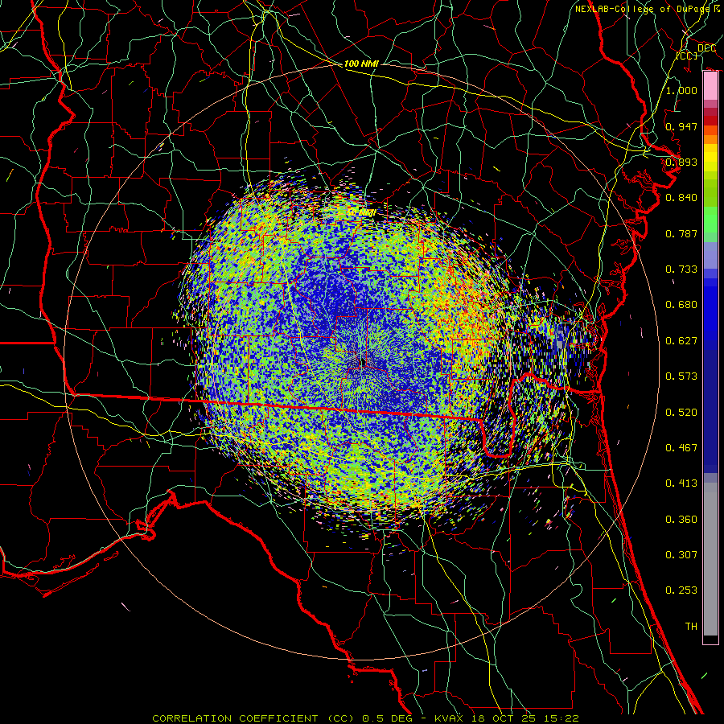Click the 100 NMI range ring label
The image size is (724, 724).
361,64
